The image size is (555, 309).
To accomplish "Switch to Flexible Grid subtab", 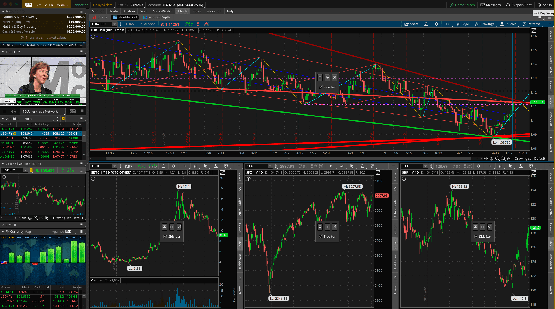I will (x=125, y=17).
